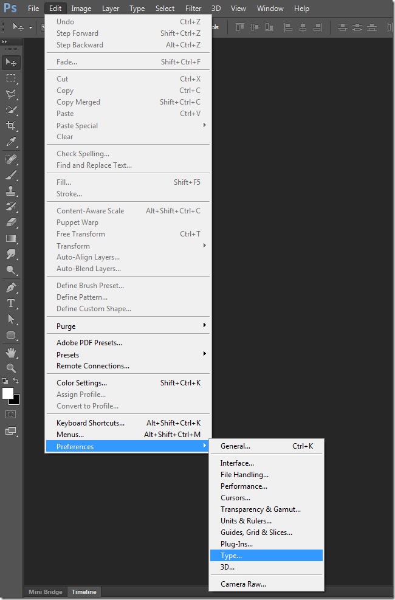Open the background color picker
The width and height of the screenshot is (395, 600).
16,401
